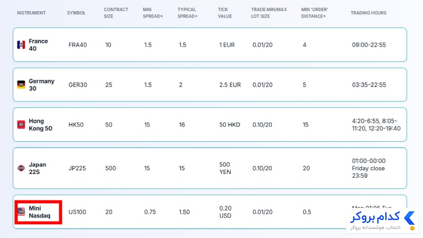Click the Hong Kong 50 trading hours
The height and width of the screenshot is (238, 423).
pos(376,125)
